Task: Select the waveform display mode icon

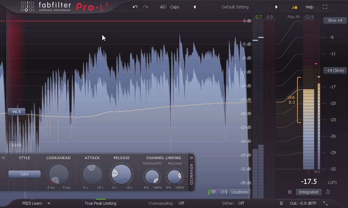Action: pos(223,192)
